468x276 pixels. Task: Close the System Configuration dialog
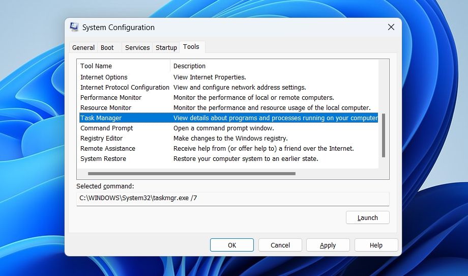click(x=391, y=27)
